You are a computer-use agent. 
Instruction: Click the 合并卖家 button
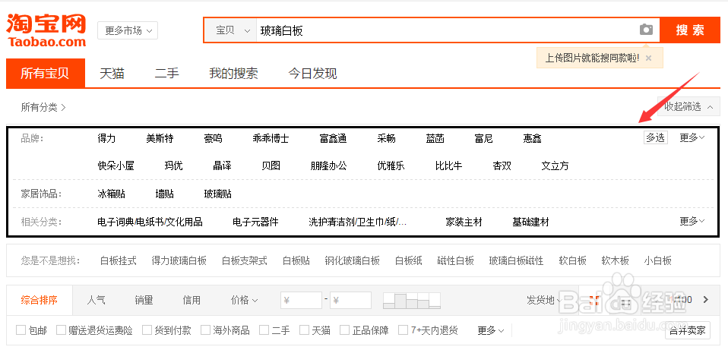click(x=688, y=330)
